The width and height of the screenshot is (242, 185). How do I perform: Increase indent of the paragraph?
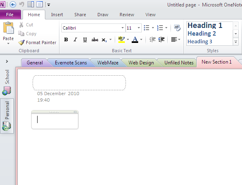click(x=162, y=40)
